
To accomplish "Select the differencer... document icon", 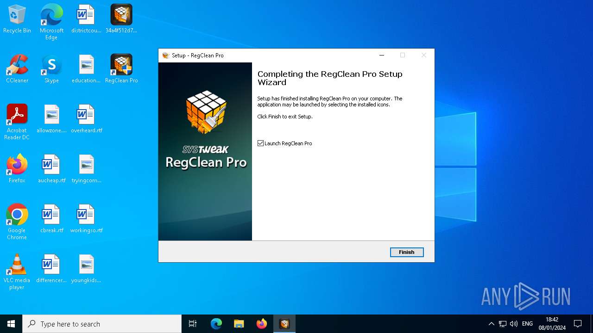I will pos(51,269).
